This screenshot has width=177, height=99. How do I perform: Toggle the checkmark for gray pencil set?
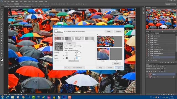tap(147, 46)
